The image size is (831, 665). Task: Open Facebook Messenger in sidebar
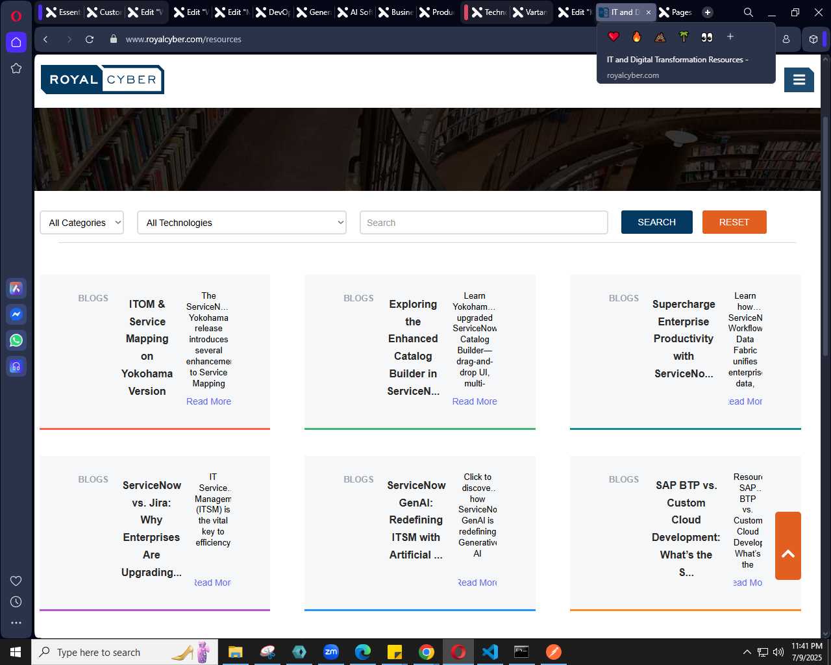[16, 314]
